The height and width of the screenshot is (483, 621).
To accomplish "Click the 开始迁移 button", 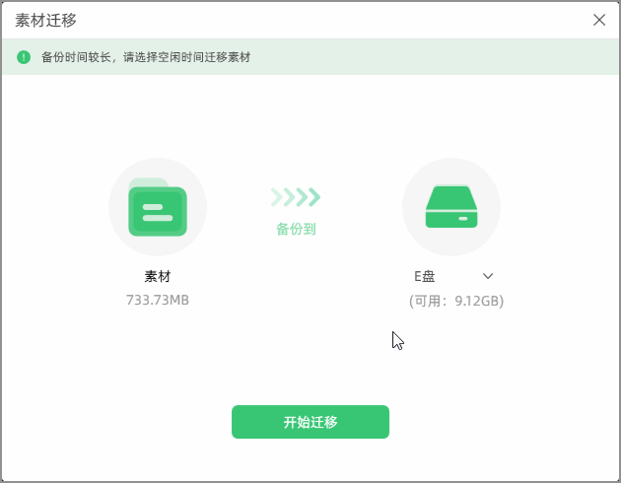I will click(310, 422).
